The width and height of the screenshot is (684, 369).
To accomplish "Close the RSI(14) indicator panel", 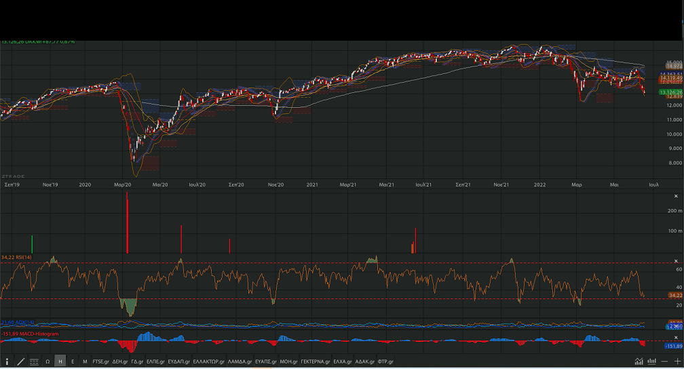I will [675, 260].
